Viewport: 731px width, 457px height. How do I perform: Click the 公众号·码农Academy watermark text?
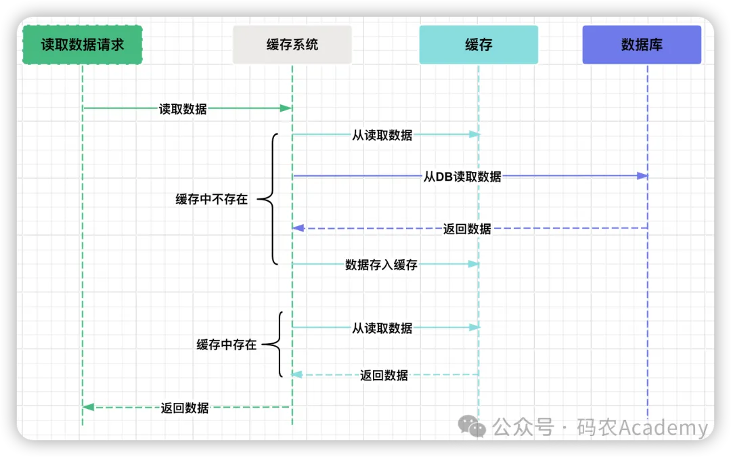(x=596, y=428)
